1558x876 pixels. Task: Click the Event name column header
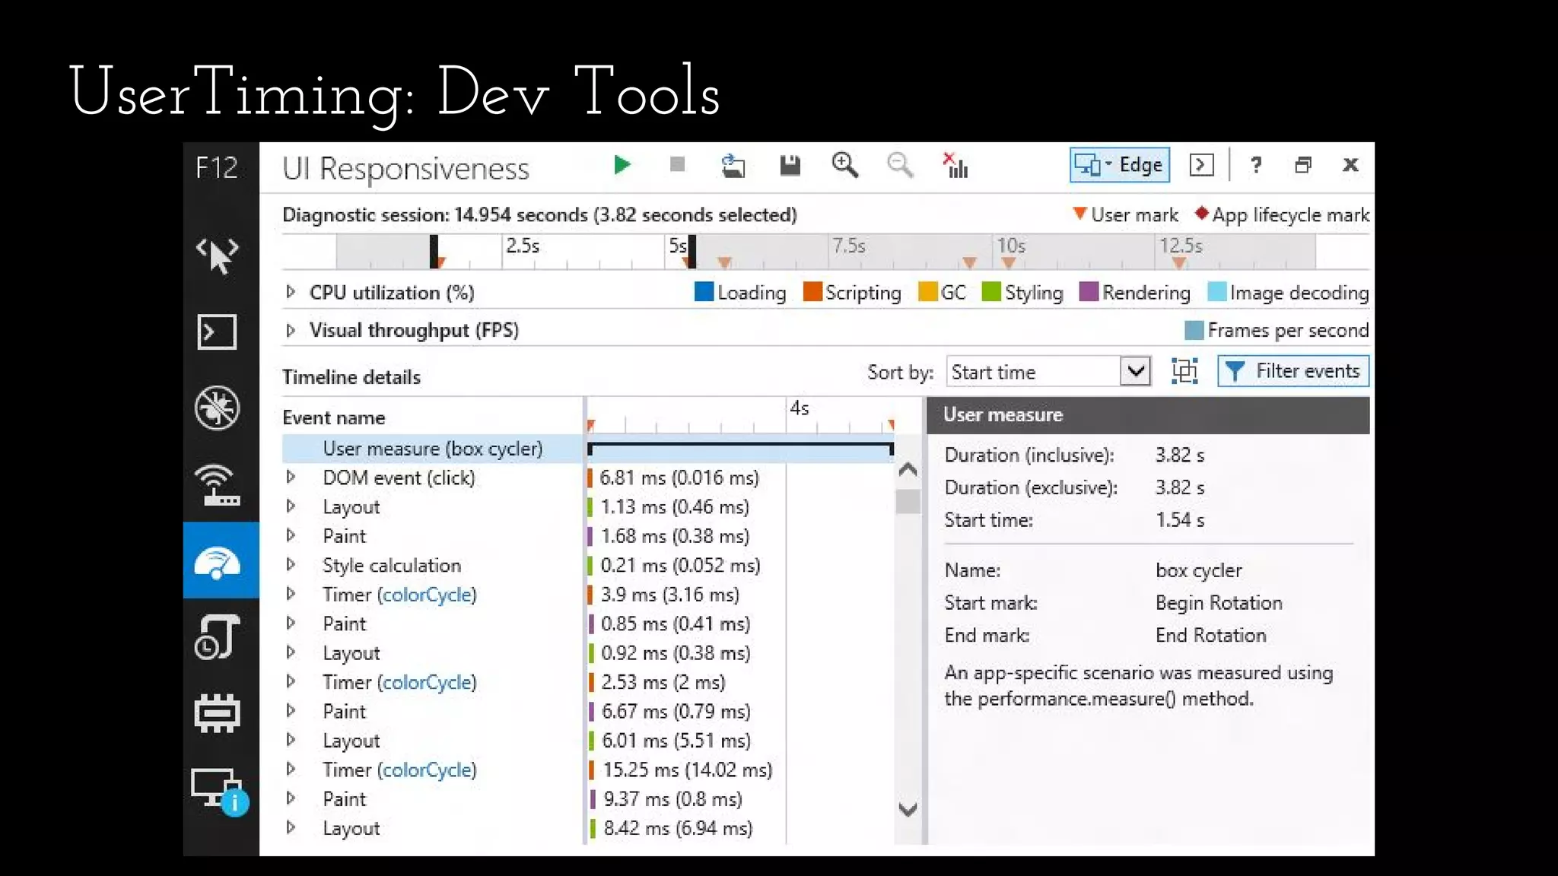point(334,417)
